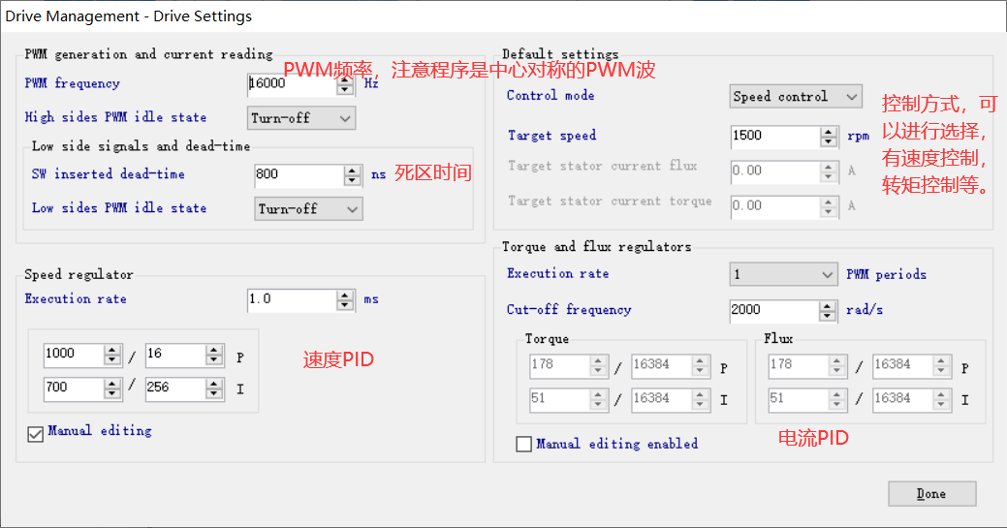Viewport: 1007px width, 528px height.
Task: Decrease Cut-off frequency value
Action: click(x=828, y=317)
